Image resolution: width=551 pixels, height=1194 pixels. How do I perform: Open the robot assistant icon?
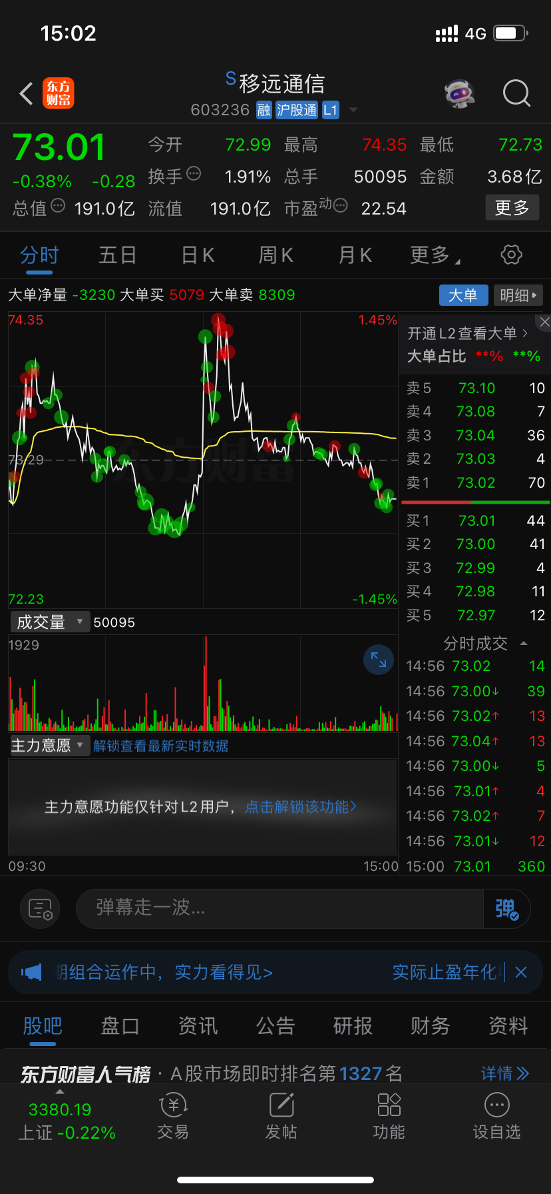click(460, 93)
